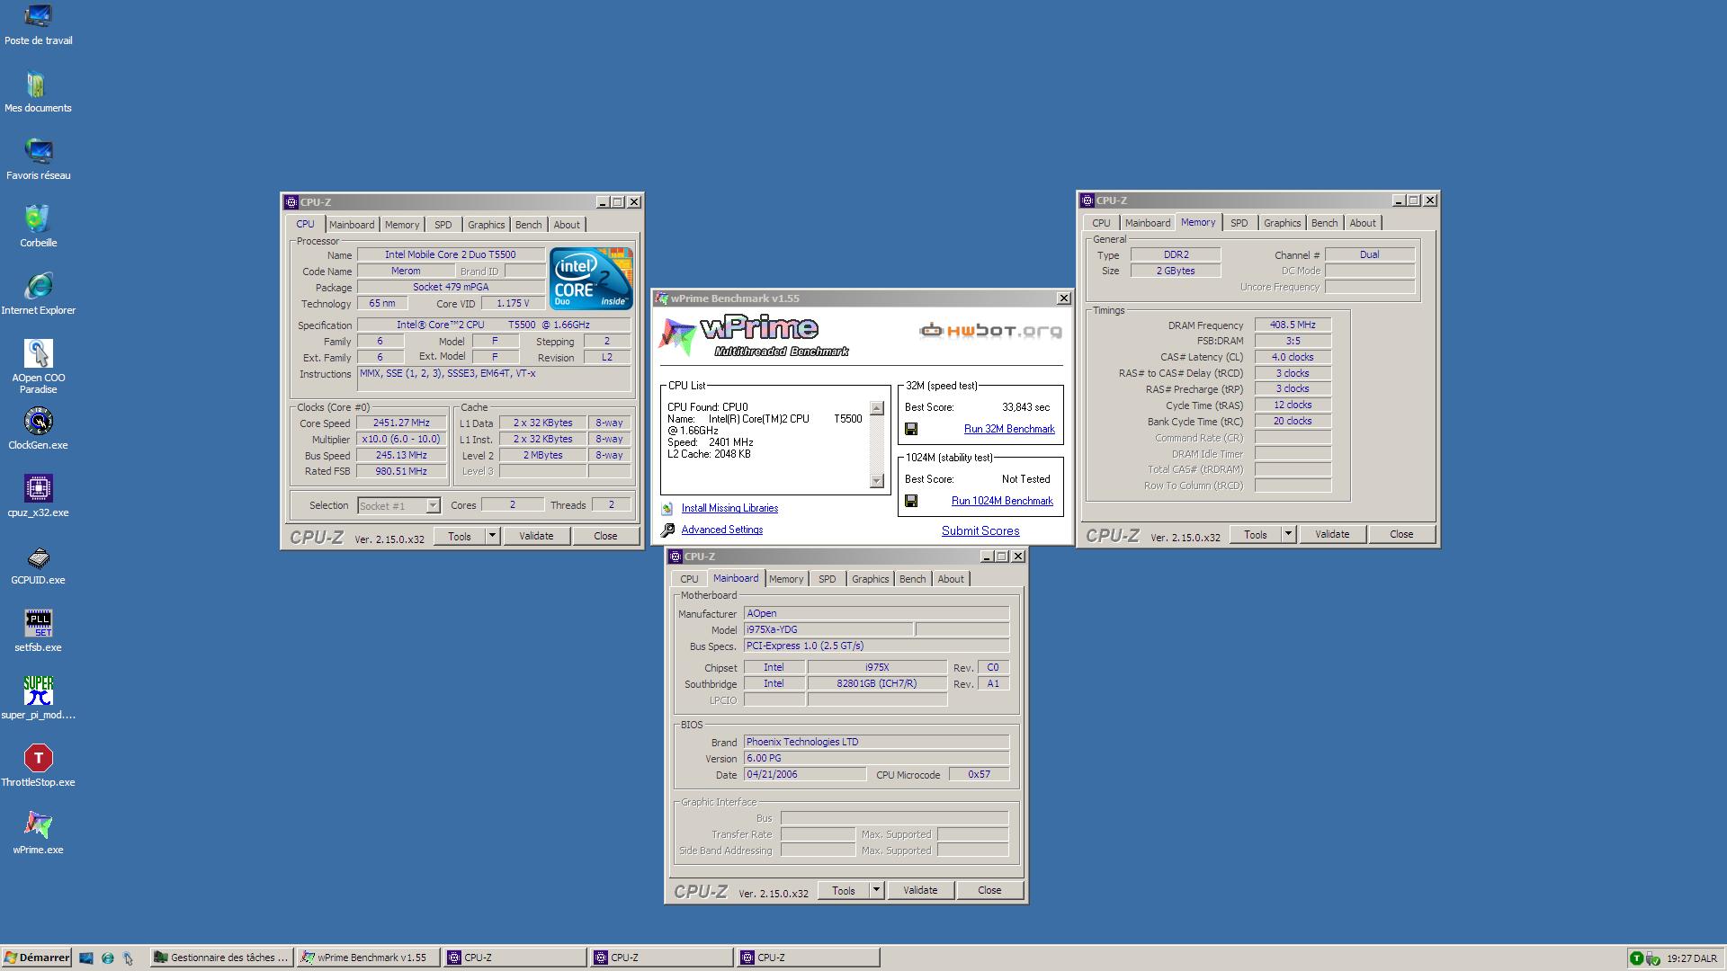1727x971 pixels.
Task: Select Gestionnaire des tâches taskbar button
Action: 221,958
